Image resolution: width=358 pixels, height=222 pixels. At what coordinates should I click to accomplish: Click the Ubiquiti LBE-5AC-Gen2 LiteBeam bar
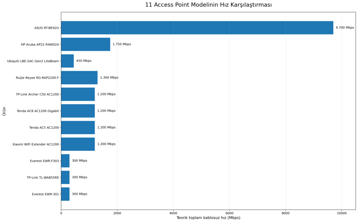pos(67,61)
